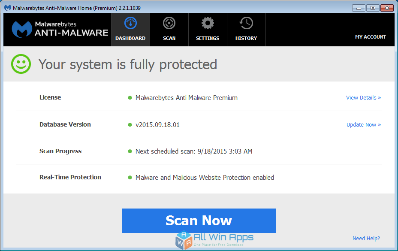The image size is (398, 251).
Task: Maximize the Malwarebytes window
Action: coord(373,8)
